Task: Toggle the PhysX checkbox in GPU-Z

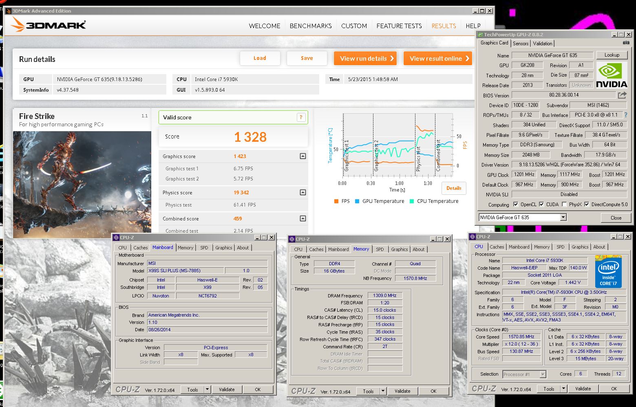Action: coord(564,205)
